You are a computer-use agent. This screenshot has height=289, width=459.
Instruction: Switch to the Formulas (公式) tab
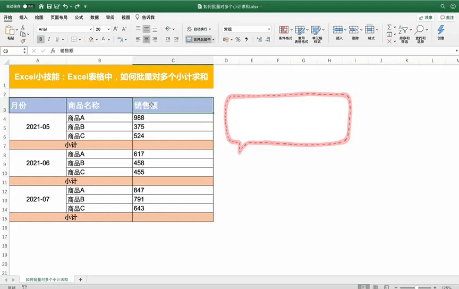pyautogui.click(x=79, y=18)
